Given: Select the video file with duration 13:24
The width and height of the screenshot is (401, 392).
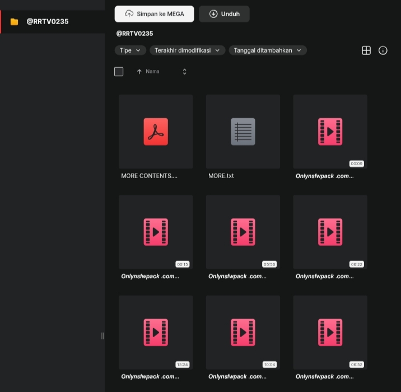Looking at the screenshot, I should coord(156,333).
